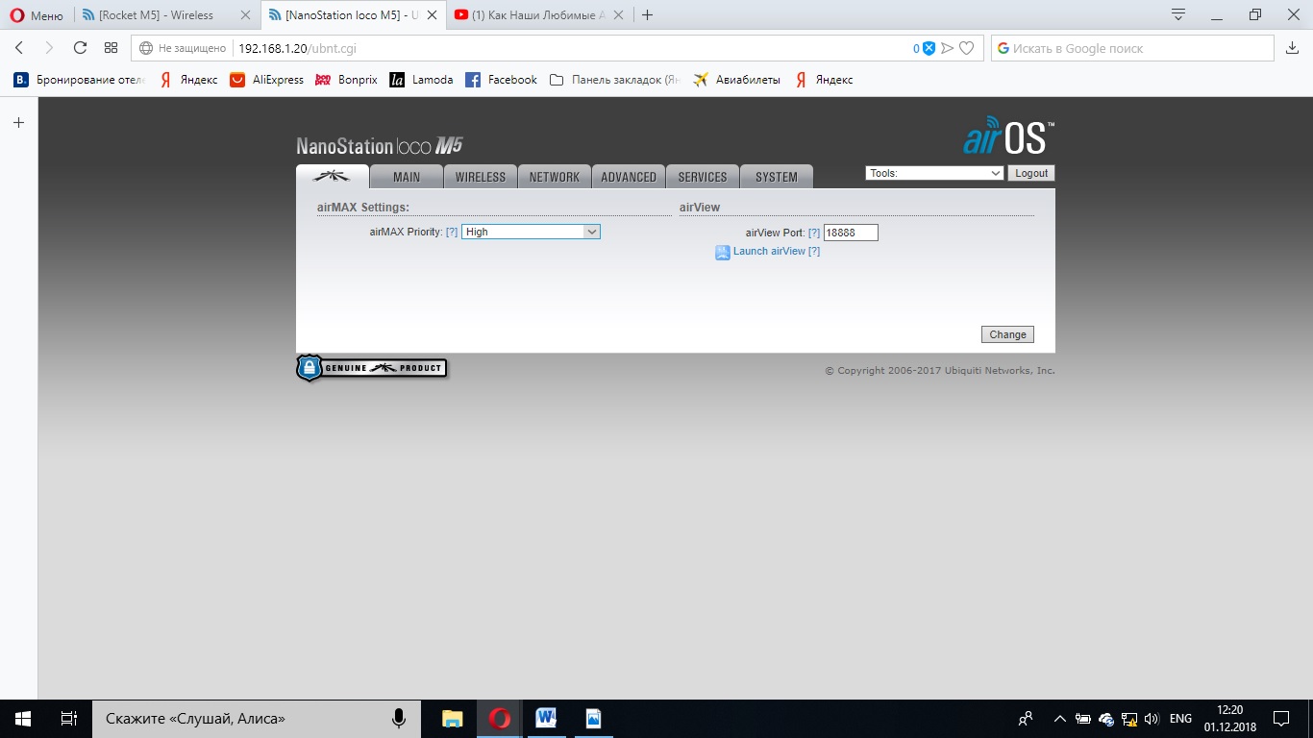The width and height of the screenshot is (1313, 738).
Task: Open the Windows Start menu
Action: pos(23,718)
